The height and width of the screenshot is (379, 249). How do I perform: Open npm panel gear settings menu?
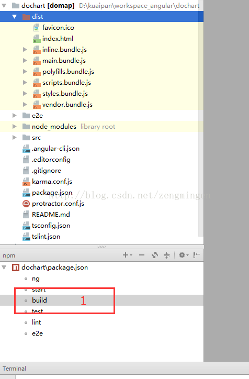point(183,255)
